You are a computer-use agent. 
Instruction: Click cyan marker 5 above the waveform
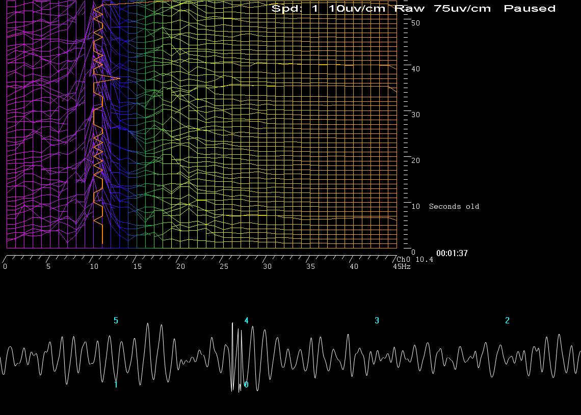116,320
